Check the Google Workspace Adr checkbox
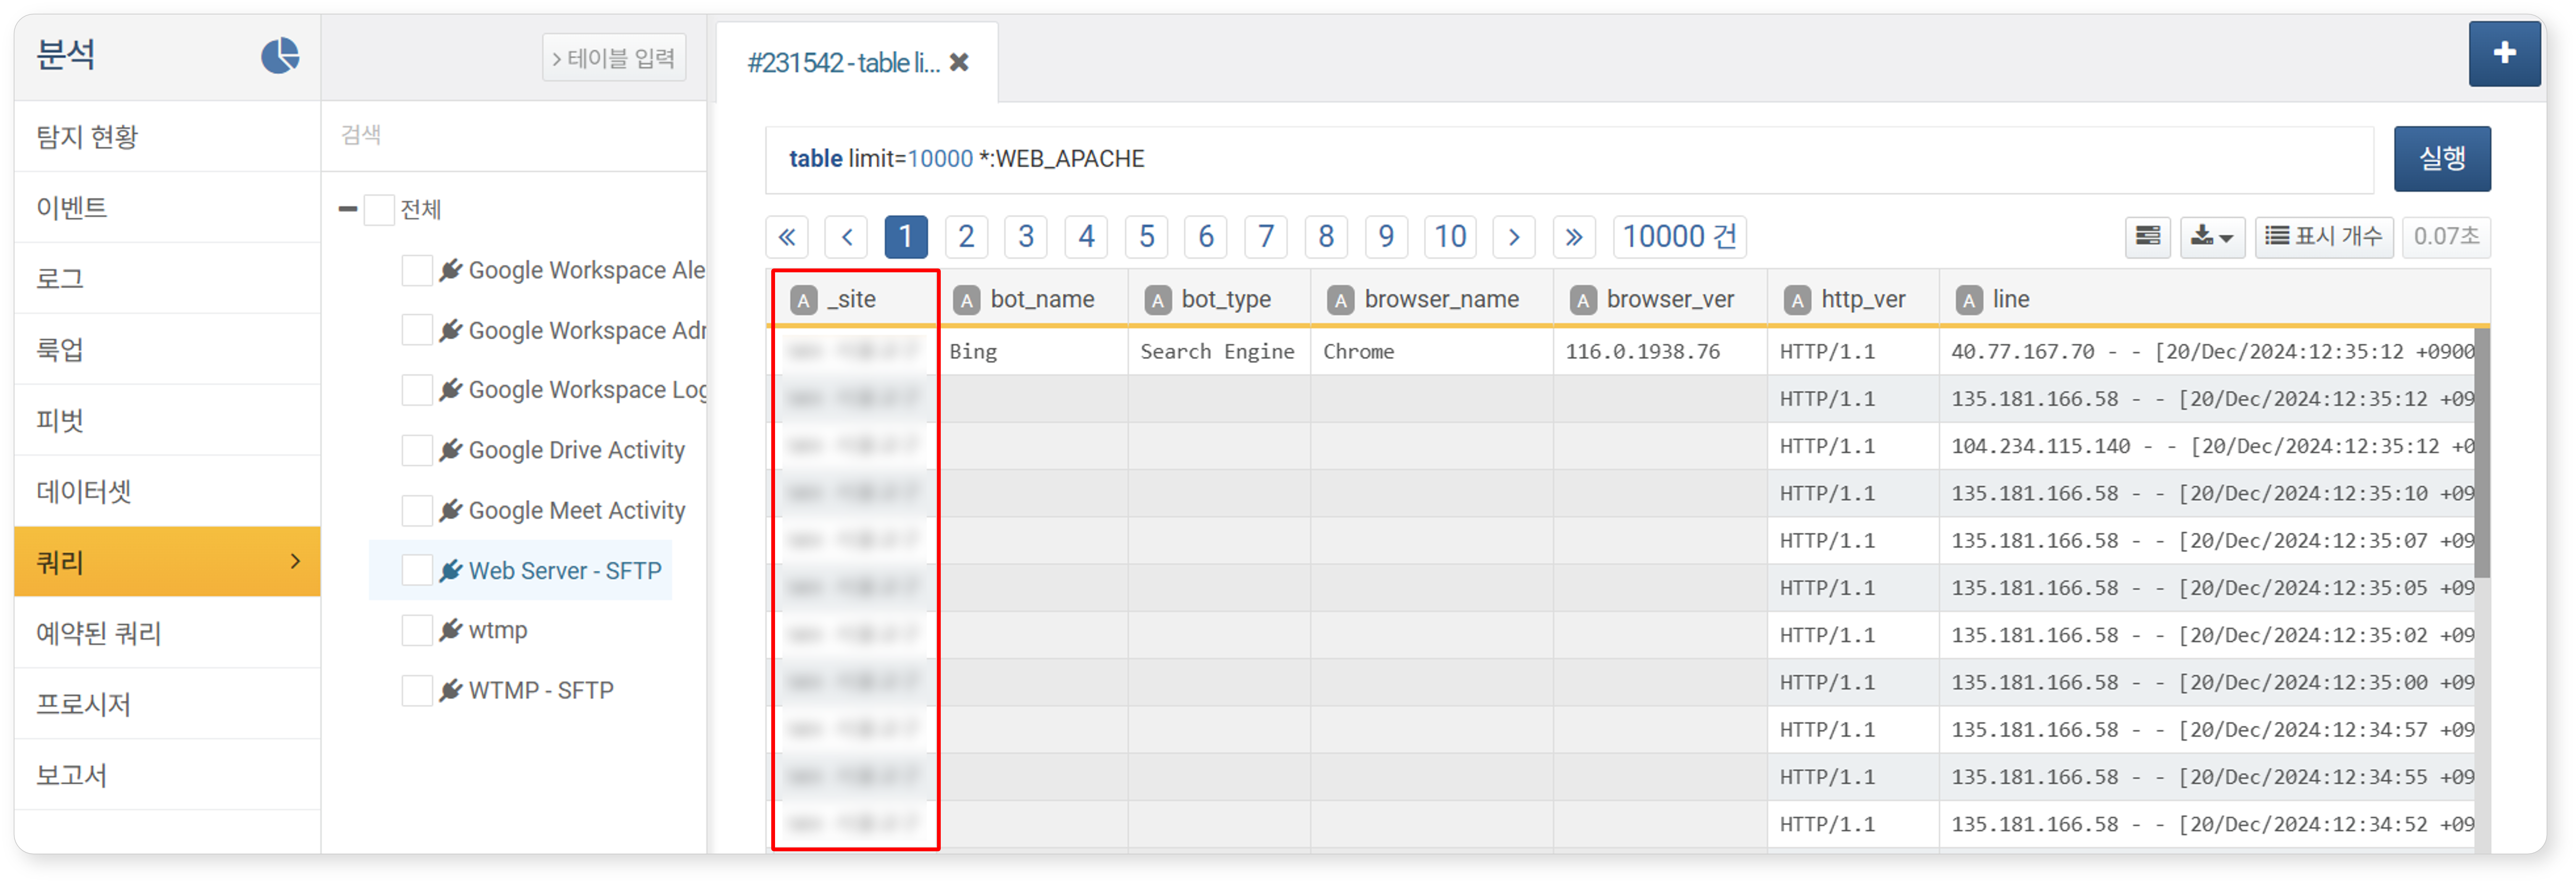The width and height of the screenshot is (2576, 883). pyautogui.click(x=416, y=330)
